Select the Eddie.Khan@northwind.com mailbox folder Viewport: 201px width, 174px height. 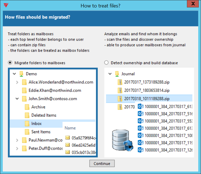click(x=55, y=90)
